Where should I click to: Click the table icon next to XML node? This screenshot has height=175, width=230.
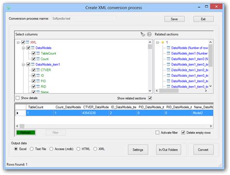(28, 42)
